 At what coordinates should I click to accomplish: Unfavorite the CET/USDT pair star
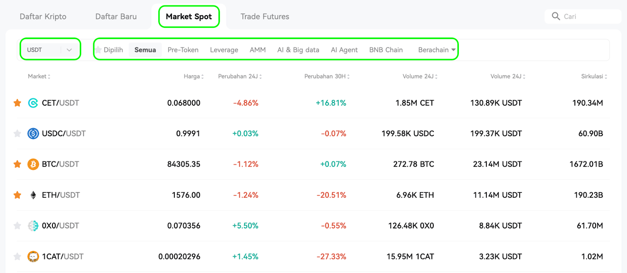click(x=17, y=103)
